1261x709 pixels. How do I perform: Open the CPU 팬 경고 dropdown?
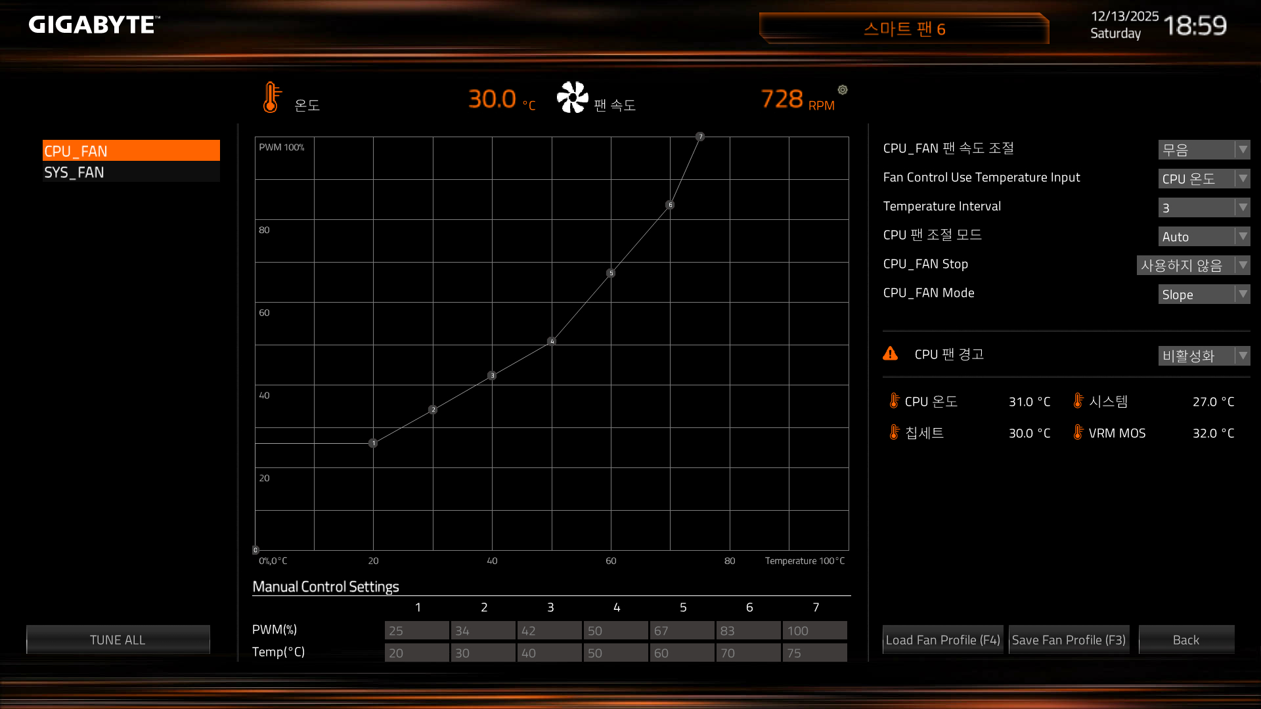click(x=1203, y=356)
